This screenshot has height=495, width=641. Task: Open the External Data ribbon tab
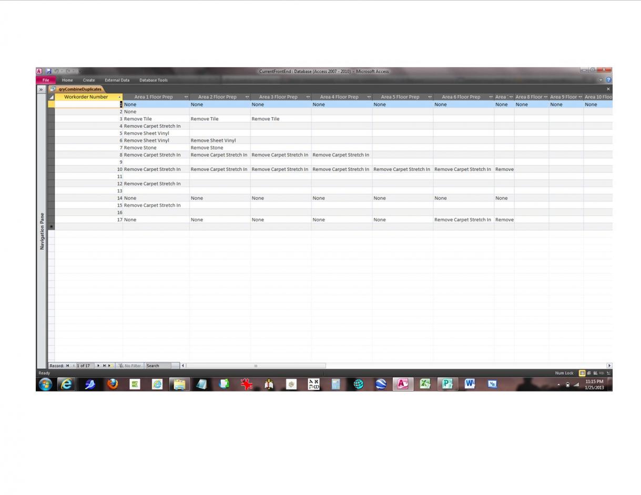117,80
